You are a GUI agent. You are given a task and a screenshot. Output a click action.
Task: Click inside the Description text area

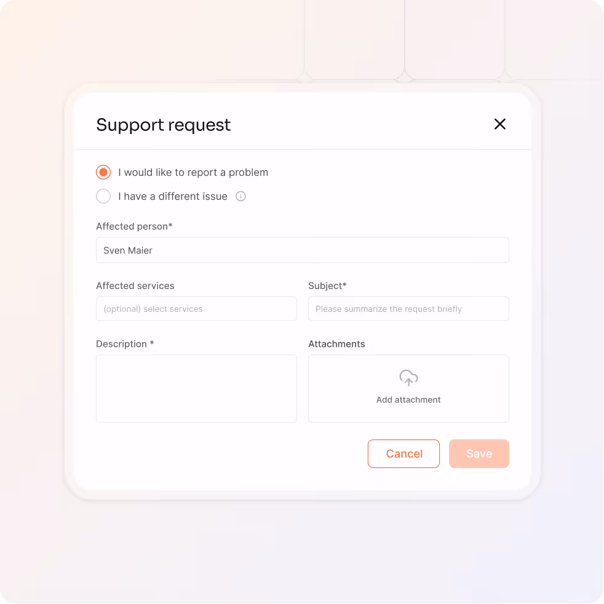point(196,388)
